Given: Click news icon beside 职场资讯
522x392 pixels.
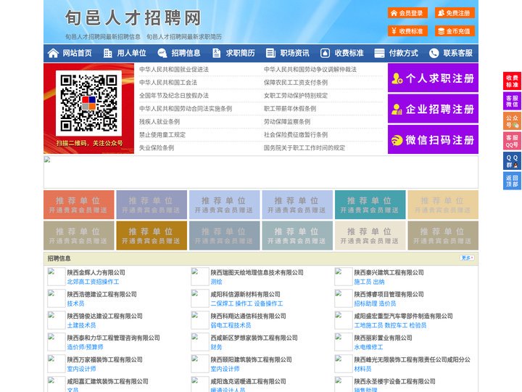Looking at the screenshot, I should click(x=270, y=53).
